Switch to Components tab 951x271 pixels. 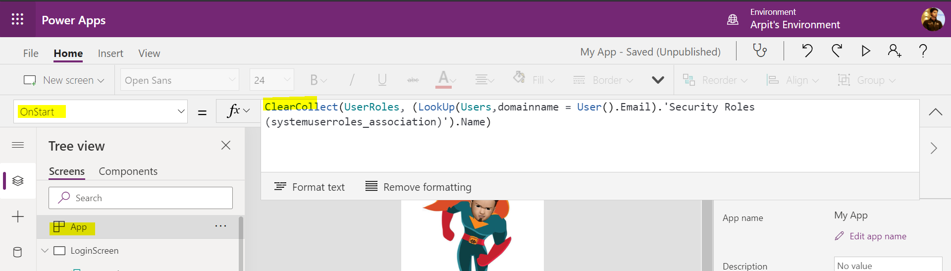point(128,171)
